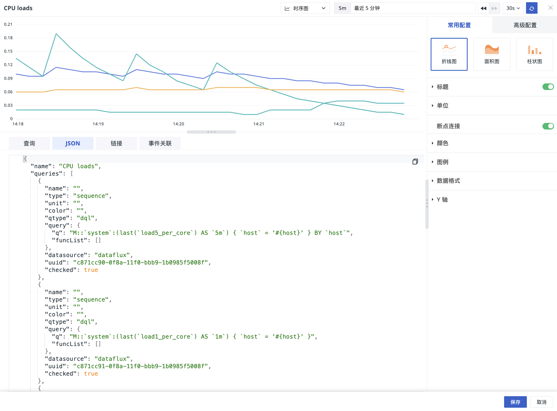This screenshot has height=411, width=557.
Task: Expand the 图例 legend section
Action: 442,162
